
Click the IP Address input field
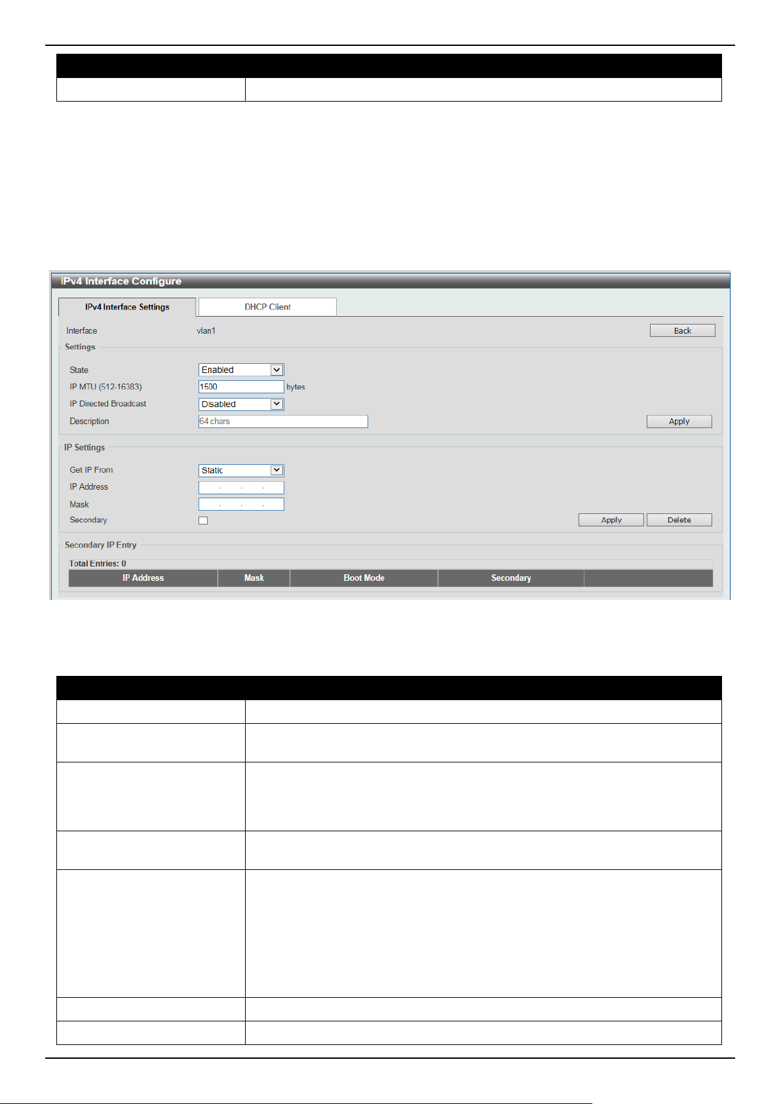click(x=241, y=487)
